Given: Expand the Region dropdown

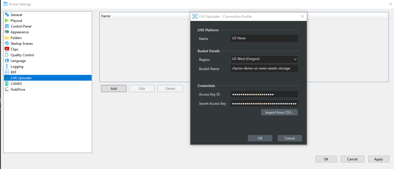Looking at the screenshot, I should pyautogui.click(x=264, y=59).
